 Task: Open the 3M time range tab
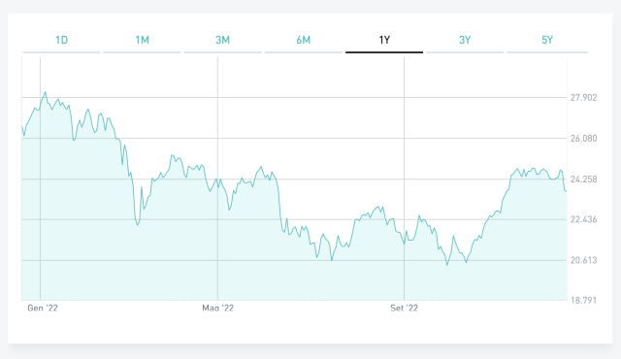222,40
